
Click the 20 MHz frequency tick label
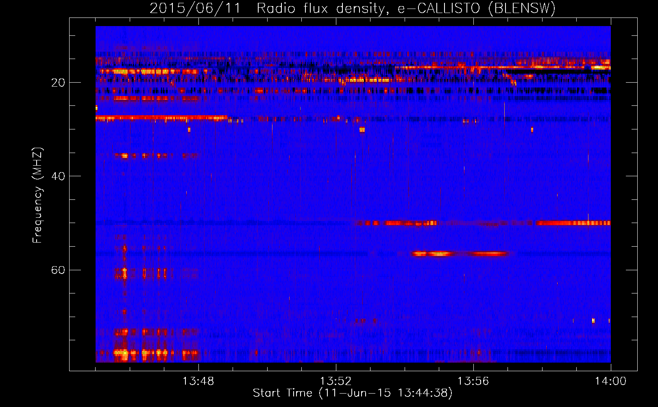pyautogui.click(x=58, y=83)
